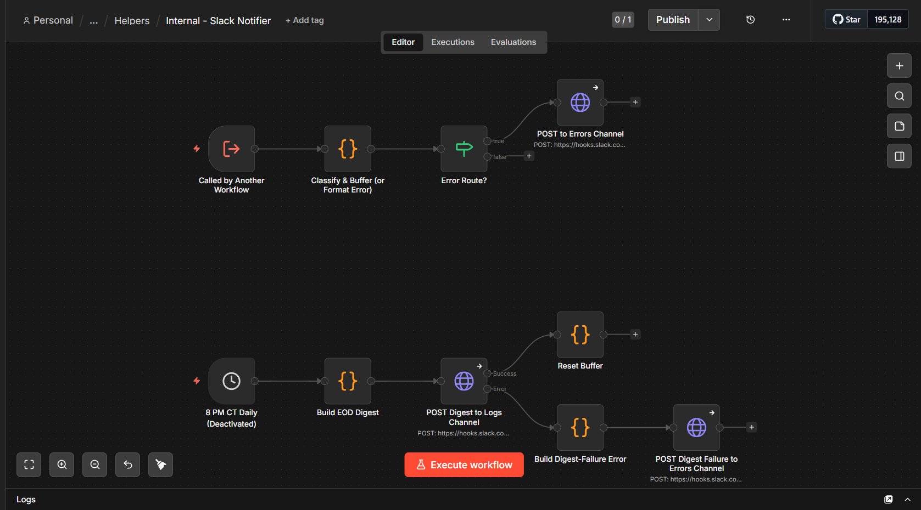921x510 pixels.
Task: Open the 'POST to Errors Channel' HTTP node
Action: (x=580, y=103)
